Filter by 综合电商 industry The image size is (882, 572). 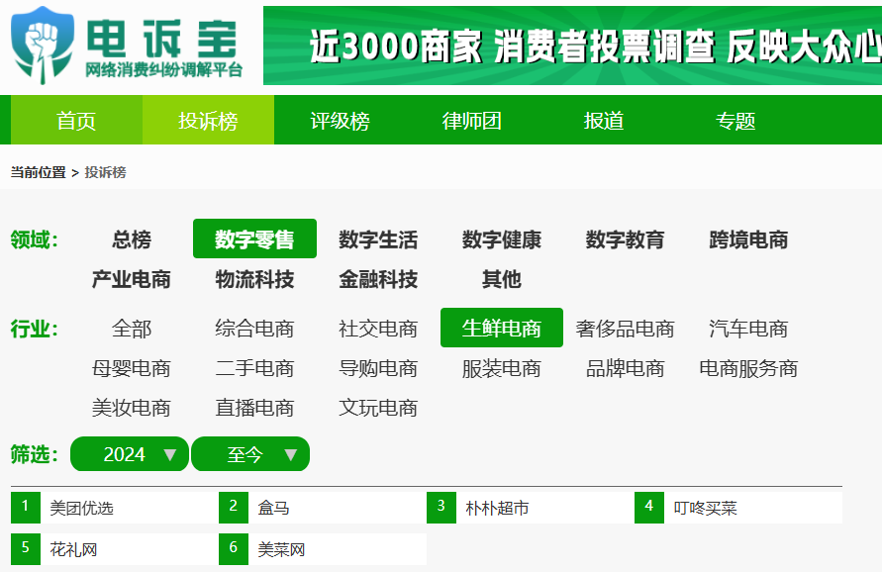pyautogui.click(x=254, y=329)
